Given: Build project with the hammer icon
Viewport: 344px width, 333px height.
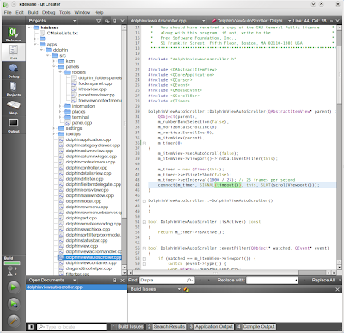Looking at the screenshot, I should 14,320.
